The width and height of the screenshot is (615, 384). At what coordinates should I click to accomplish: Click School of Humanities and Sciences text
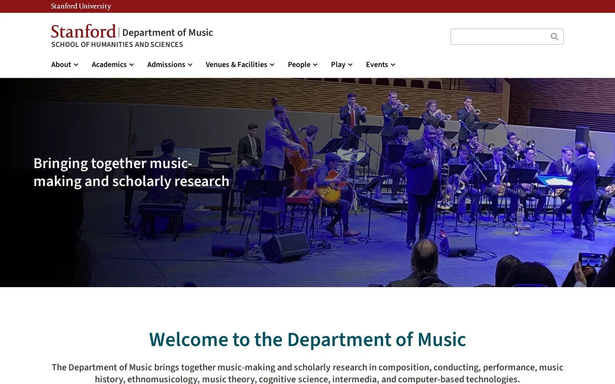point(117,44)
